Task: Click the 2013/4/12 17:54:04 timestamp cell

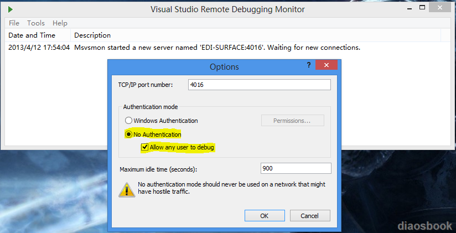Action: pyautogui.click(x=39, y=48)
